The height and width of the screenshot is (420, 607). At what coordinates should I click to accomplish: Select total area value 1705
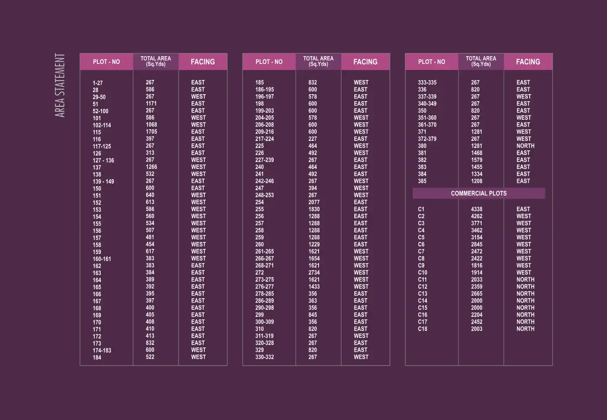(x=151, y=132)
